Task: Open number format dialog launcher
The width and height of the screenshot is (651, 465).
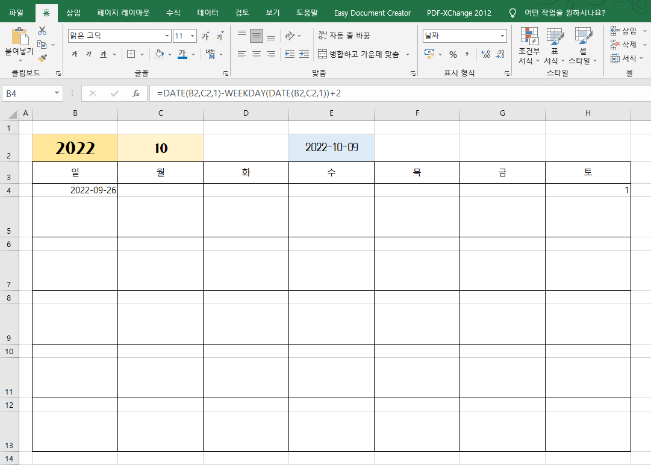Action: pyautogui.click(x=507, y=73)
